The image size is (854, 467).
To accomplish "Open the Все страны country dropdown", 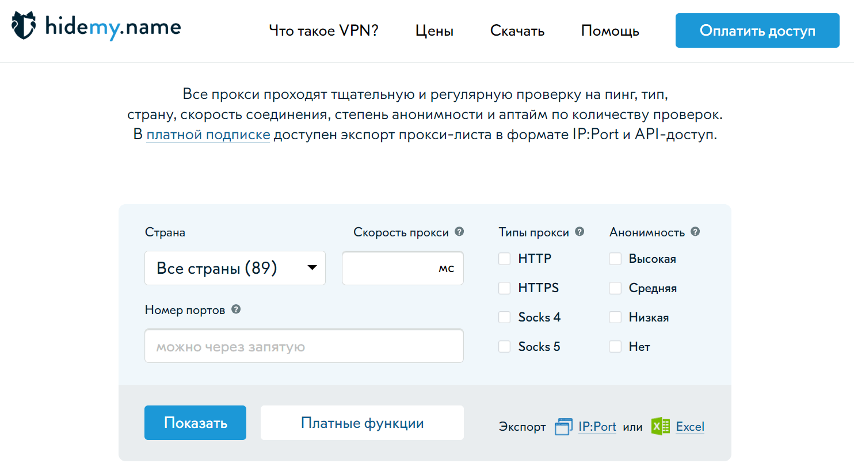I will pyautogui.click(x=235, y=268).
